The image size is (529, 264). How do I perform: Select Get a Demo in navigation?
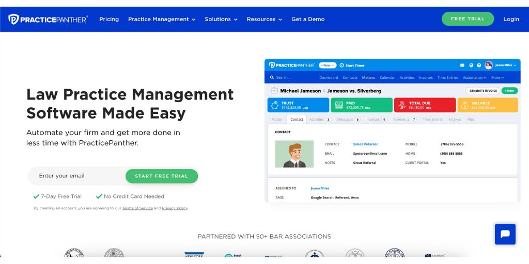(x=308, y=19)
